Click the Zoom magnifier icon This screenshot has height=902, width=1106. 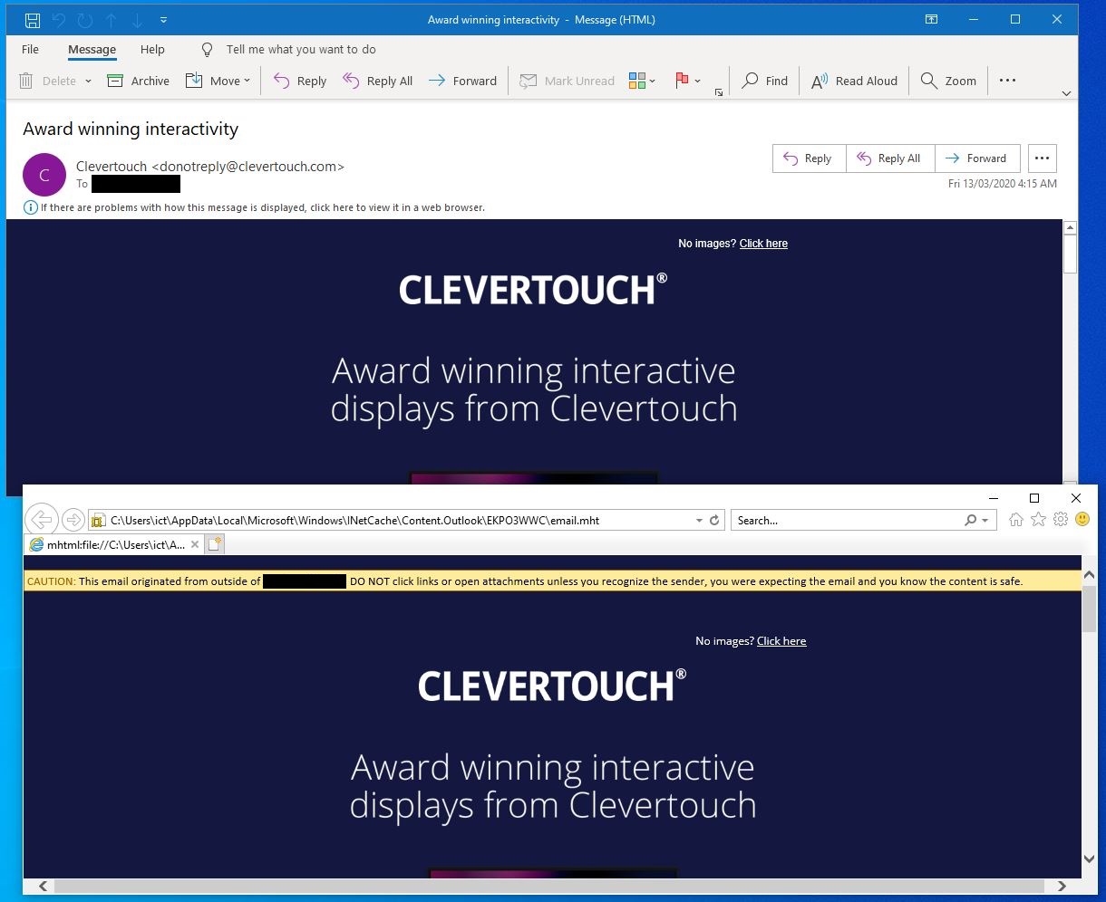coord(928,81)
